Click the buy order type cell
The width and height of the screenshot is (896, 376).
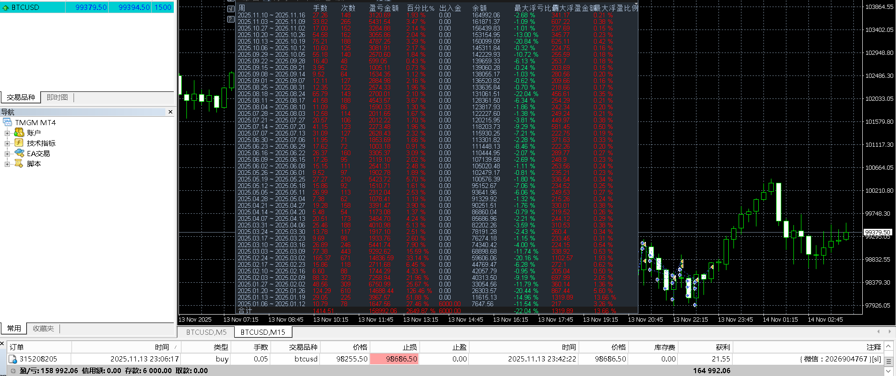click(x=222, y=359)
